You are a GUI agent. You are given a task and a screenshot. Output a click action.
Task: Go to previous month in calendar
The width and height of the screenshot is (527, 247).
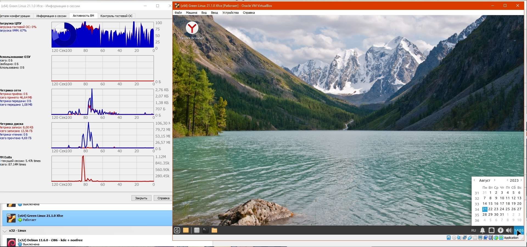click(474, 180)
